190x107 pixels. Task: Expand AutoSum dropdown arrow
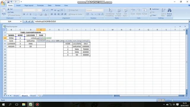(x=160, y=9)
